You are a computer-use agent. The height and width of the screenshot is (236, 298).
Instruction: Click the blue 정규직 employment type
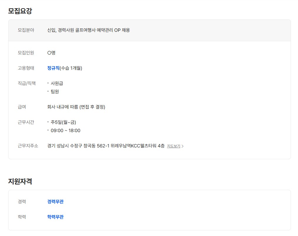[x=53, y=68]
